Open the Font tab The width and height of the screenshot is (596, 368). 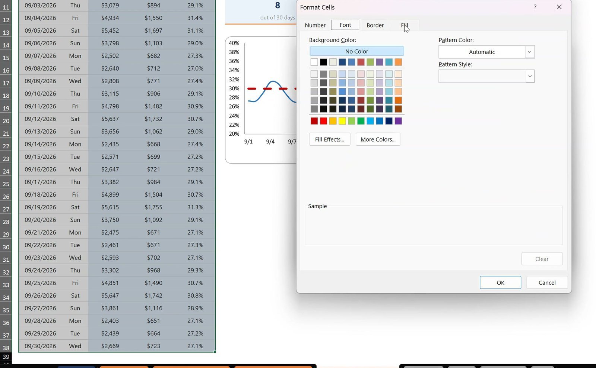[345, 25]
